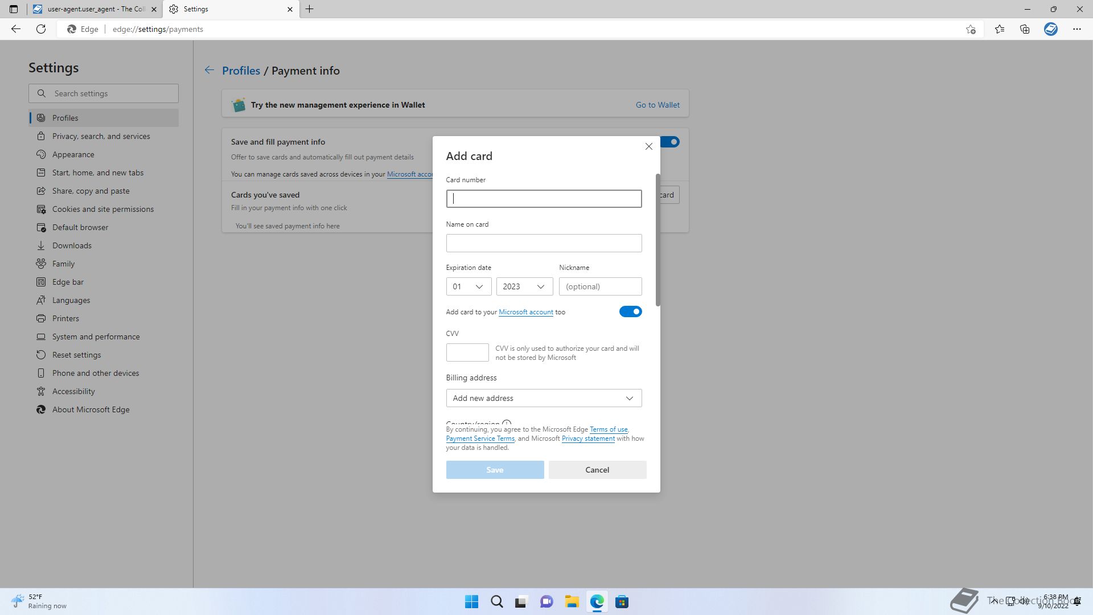
Task: Expand expiration month dropdown
Action: click(469, 286)
